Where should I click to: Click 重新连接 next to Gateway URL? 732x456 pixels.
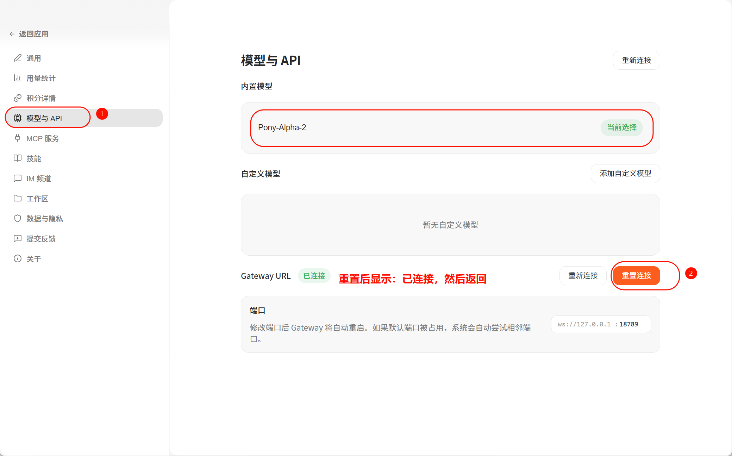click(x=583, y=276)
